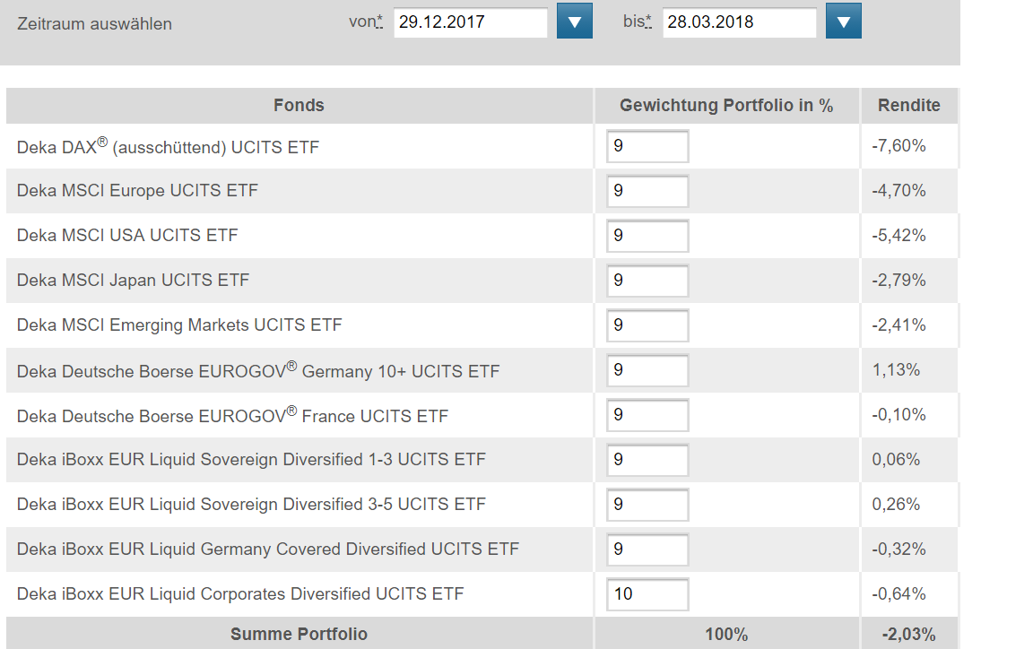1033x649 pixels.
Task: Select the Deka MSCI Emerging Markets fund name
Action: point(179,325)
